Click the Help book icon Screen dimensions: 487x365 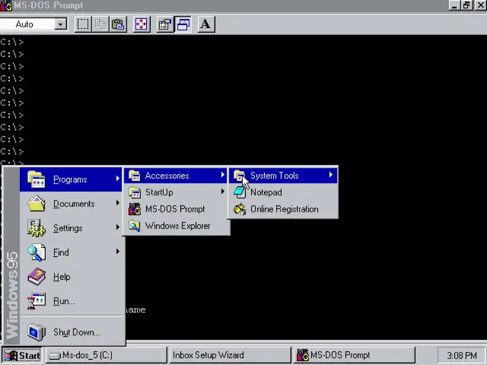pyautogui.click(x=36, y=277)
